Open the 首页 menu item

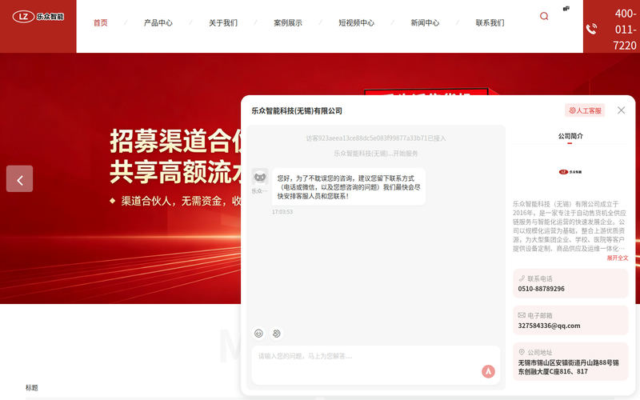click(101, 23)
